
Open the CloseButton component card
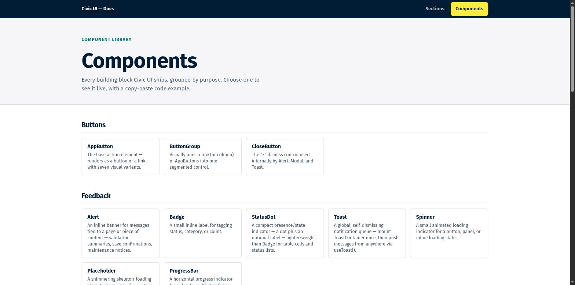point(285,157)
